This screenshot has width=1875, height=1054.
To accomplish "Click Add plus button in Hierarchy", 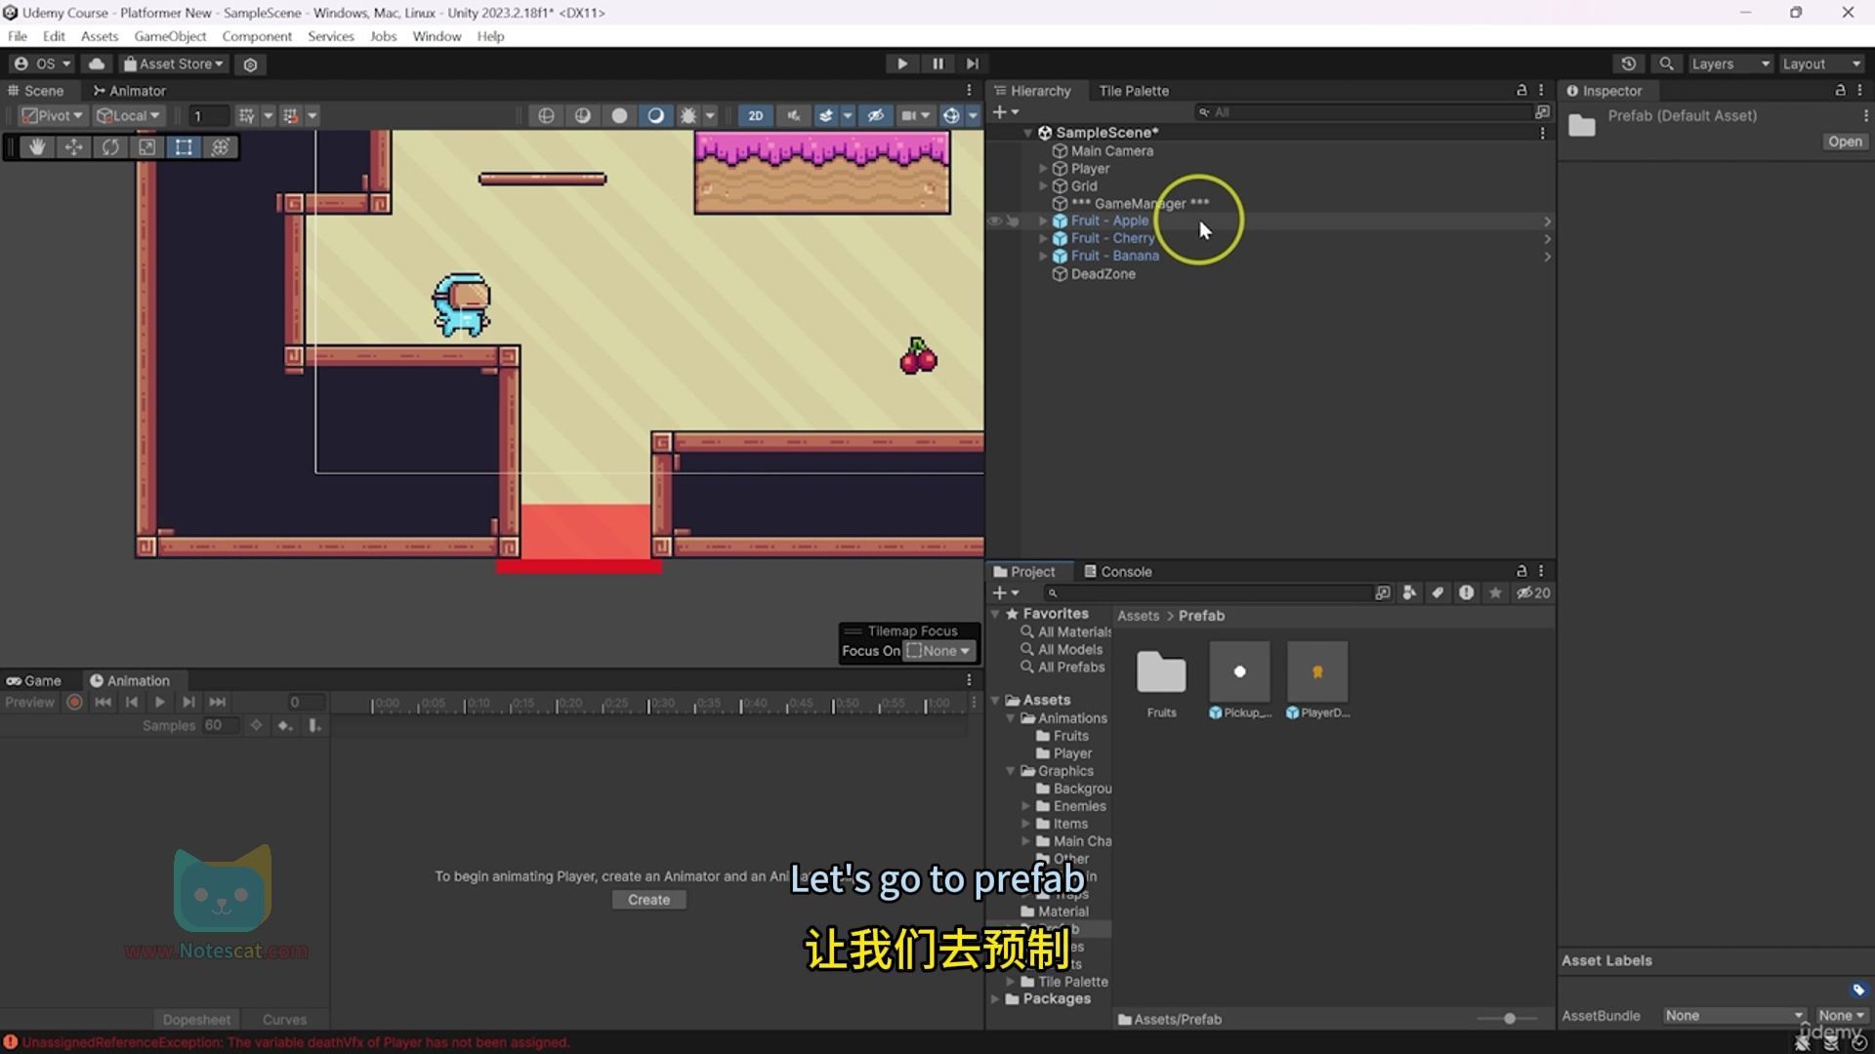I will (1005, 113).
